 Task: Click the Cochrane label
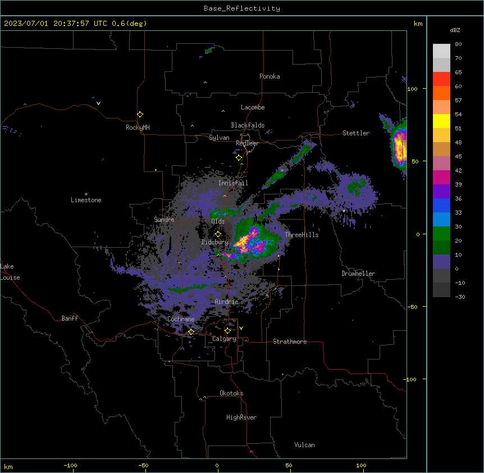181,319
